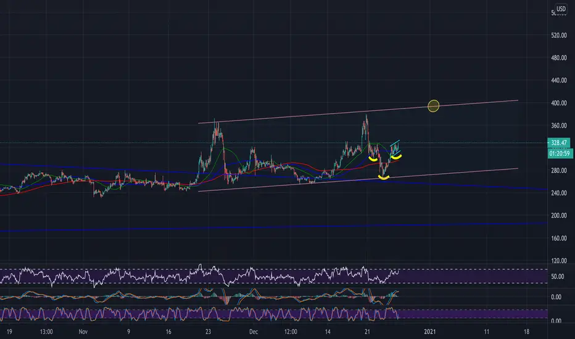Viewport: 575px width, 339px height.
Task: Click the 23 date label on time axis
Action: pos(208,332)
